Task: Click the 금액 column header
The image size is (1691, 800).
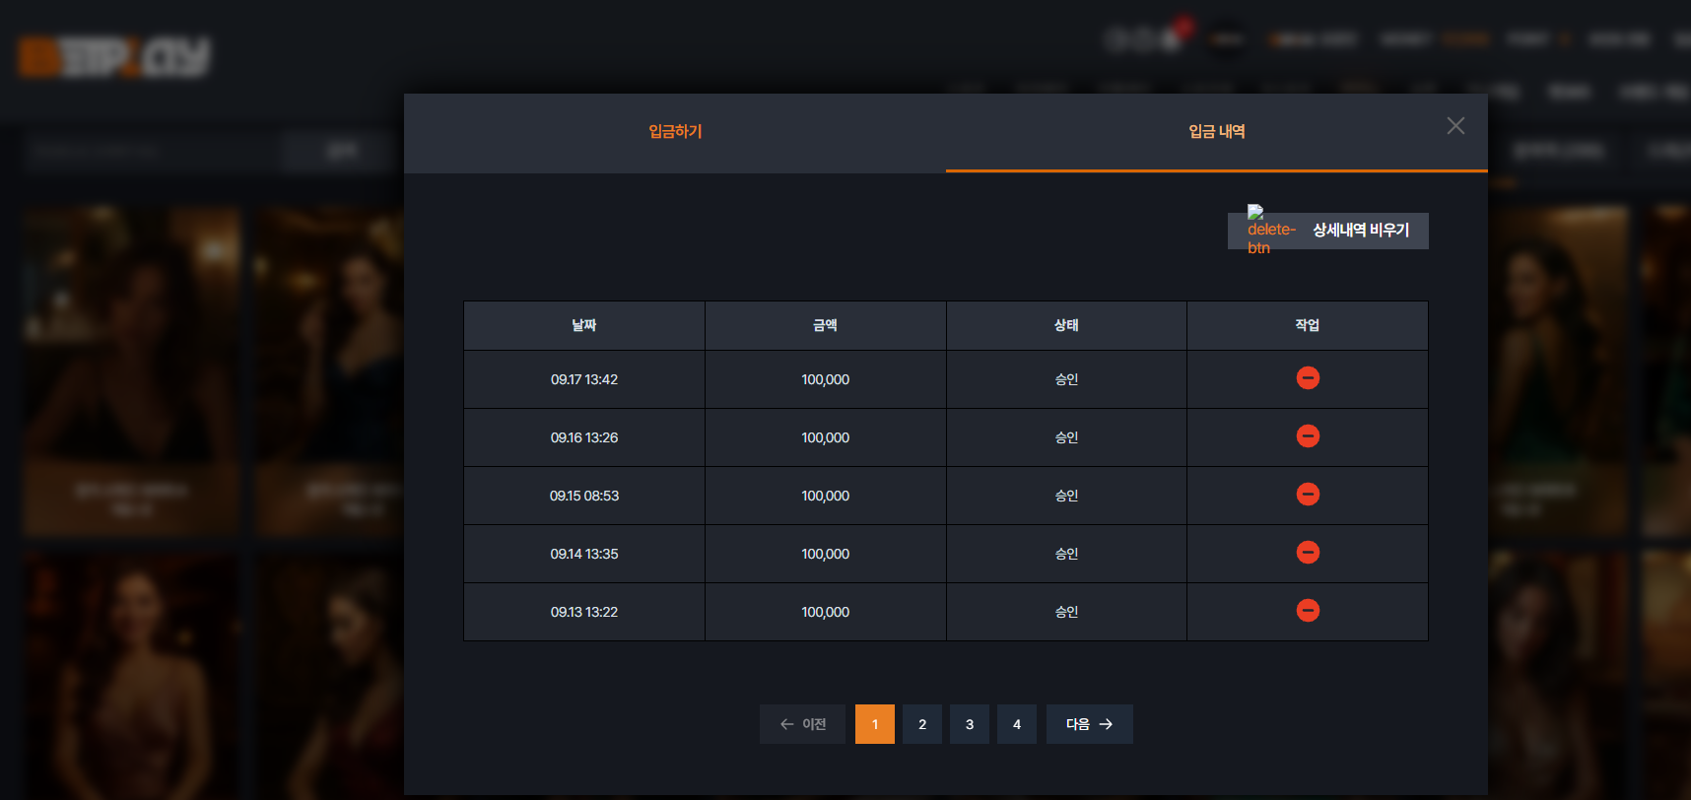Action: (x=826, y=325)
